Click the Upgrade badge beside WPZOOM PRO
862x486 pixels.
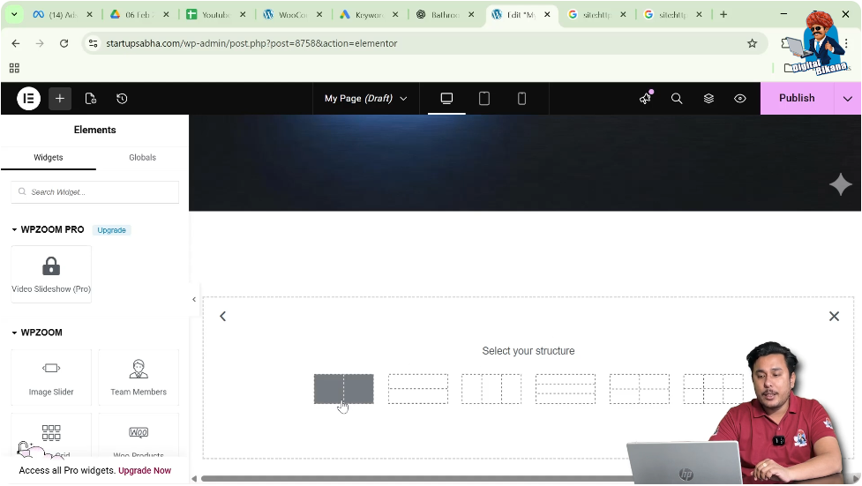[x=111, y=230]
